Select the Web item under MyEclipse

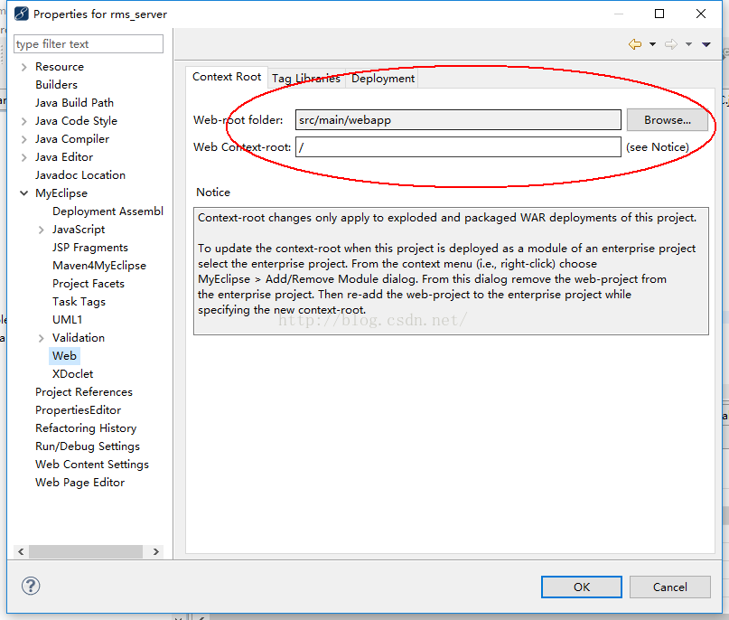coord(65,356)
